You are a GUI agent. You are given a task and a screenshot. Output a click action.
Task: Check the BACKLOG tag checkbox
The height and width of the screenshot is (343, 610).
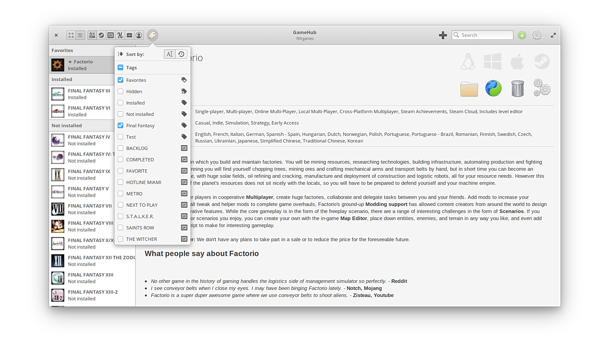tap(120, 148)
